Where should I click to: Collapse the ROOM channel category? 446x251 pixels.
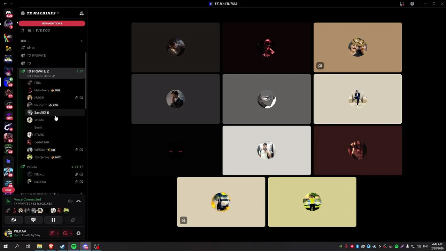[40, 194]
